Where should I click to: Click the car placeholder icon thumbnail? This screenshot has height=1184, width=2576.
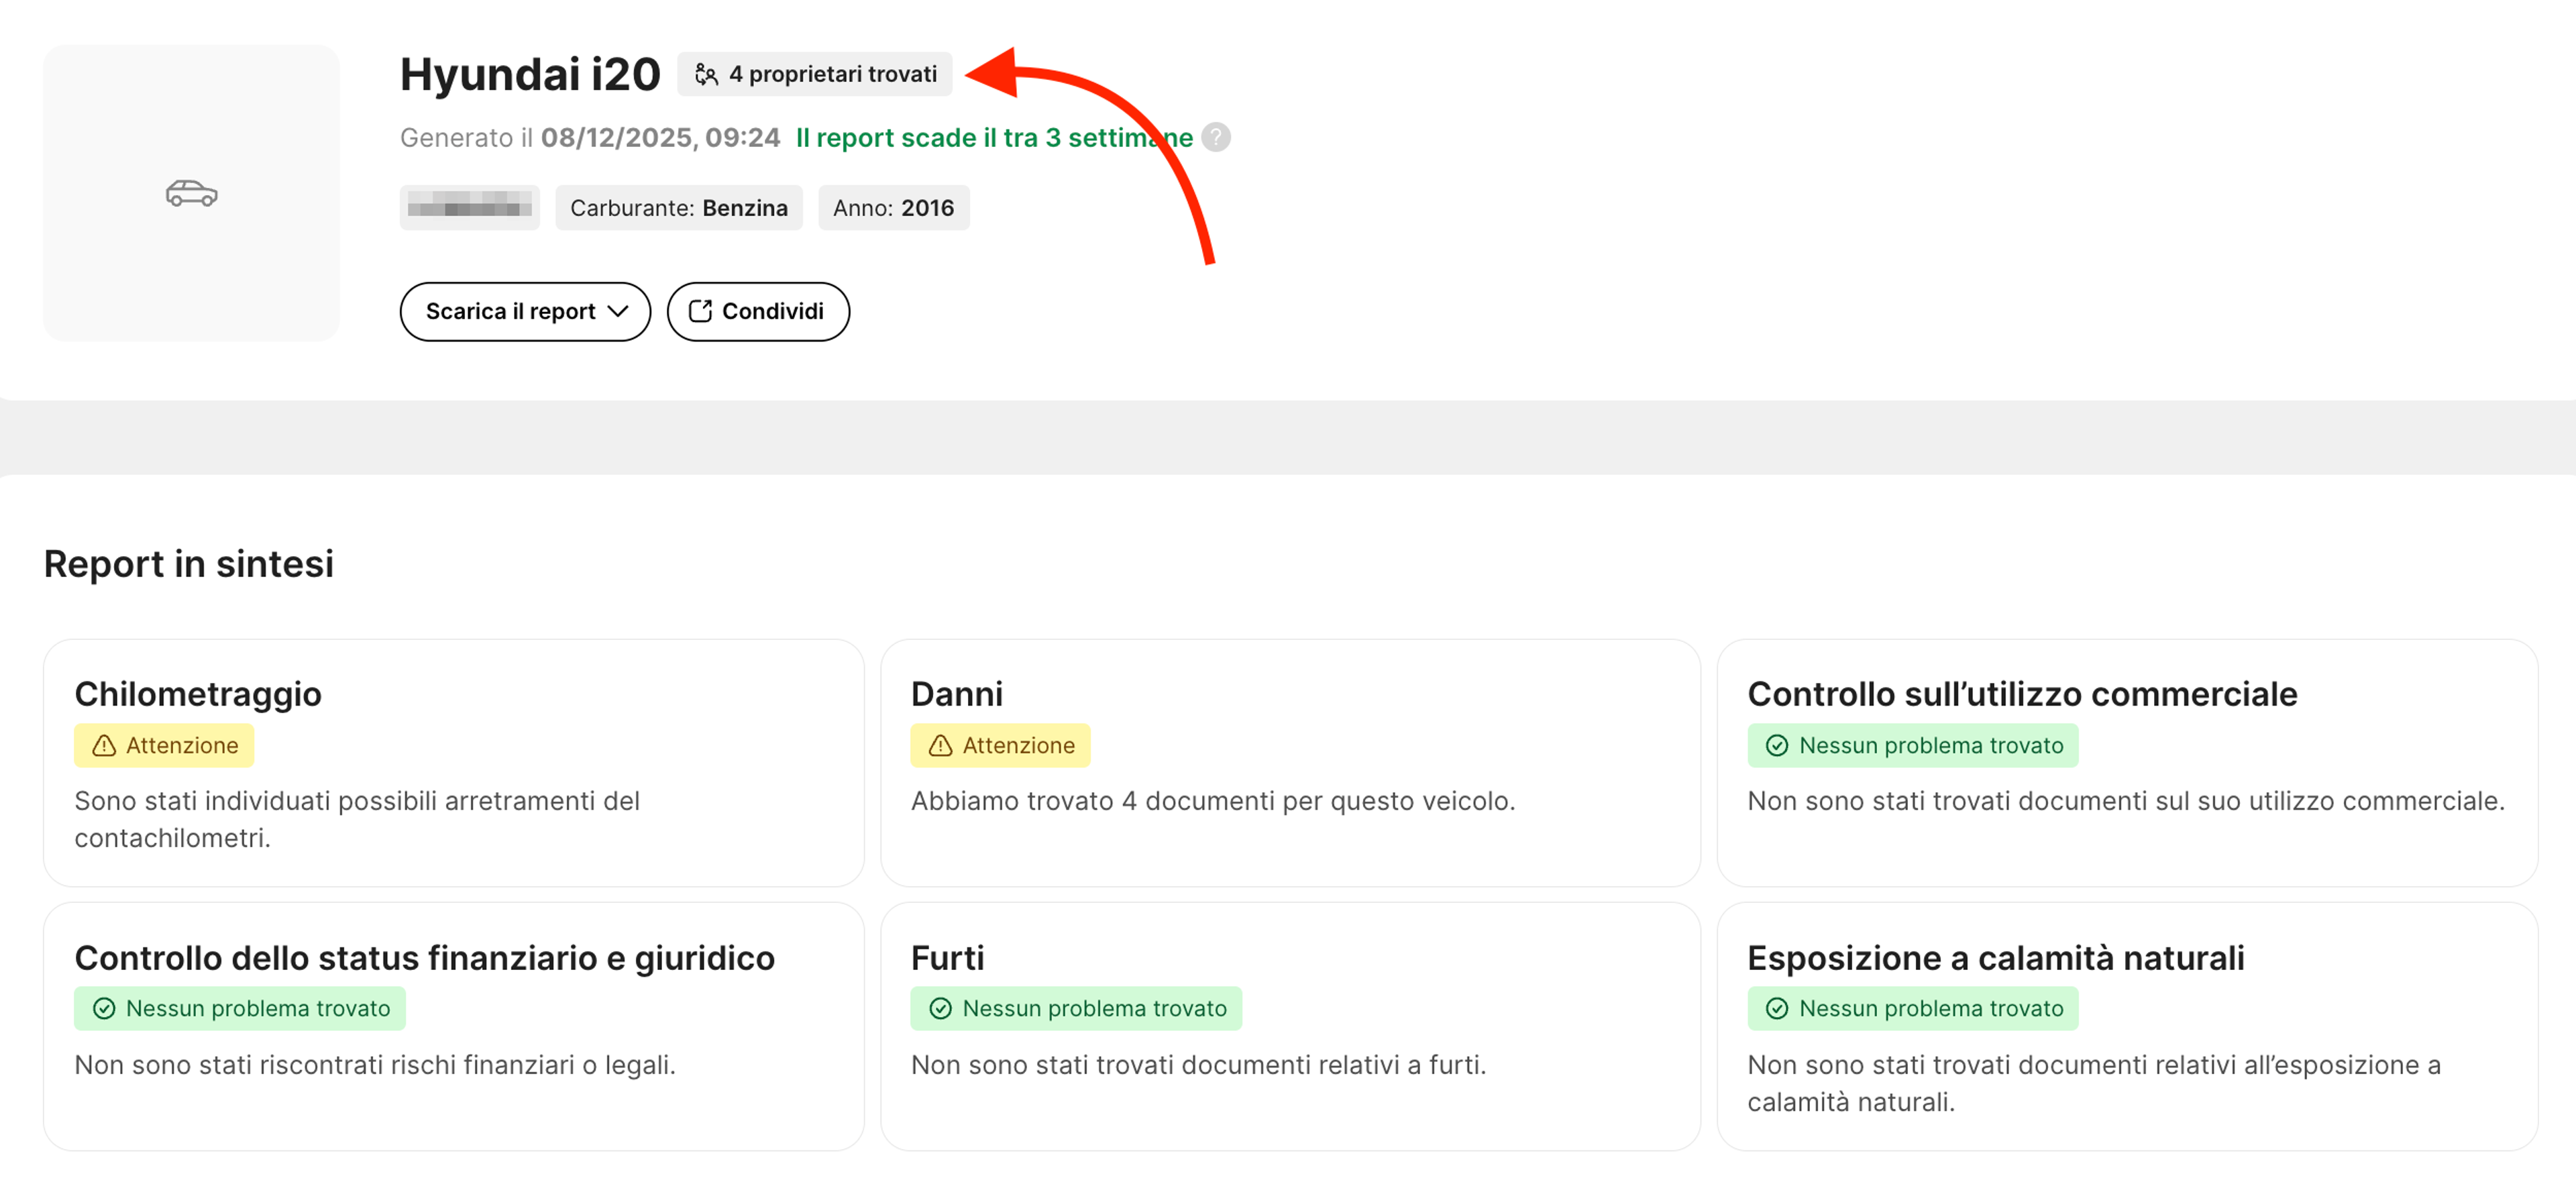click(191, 192)
